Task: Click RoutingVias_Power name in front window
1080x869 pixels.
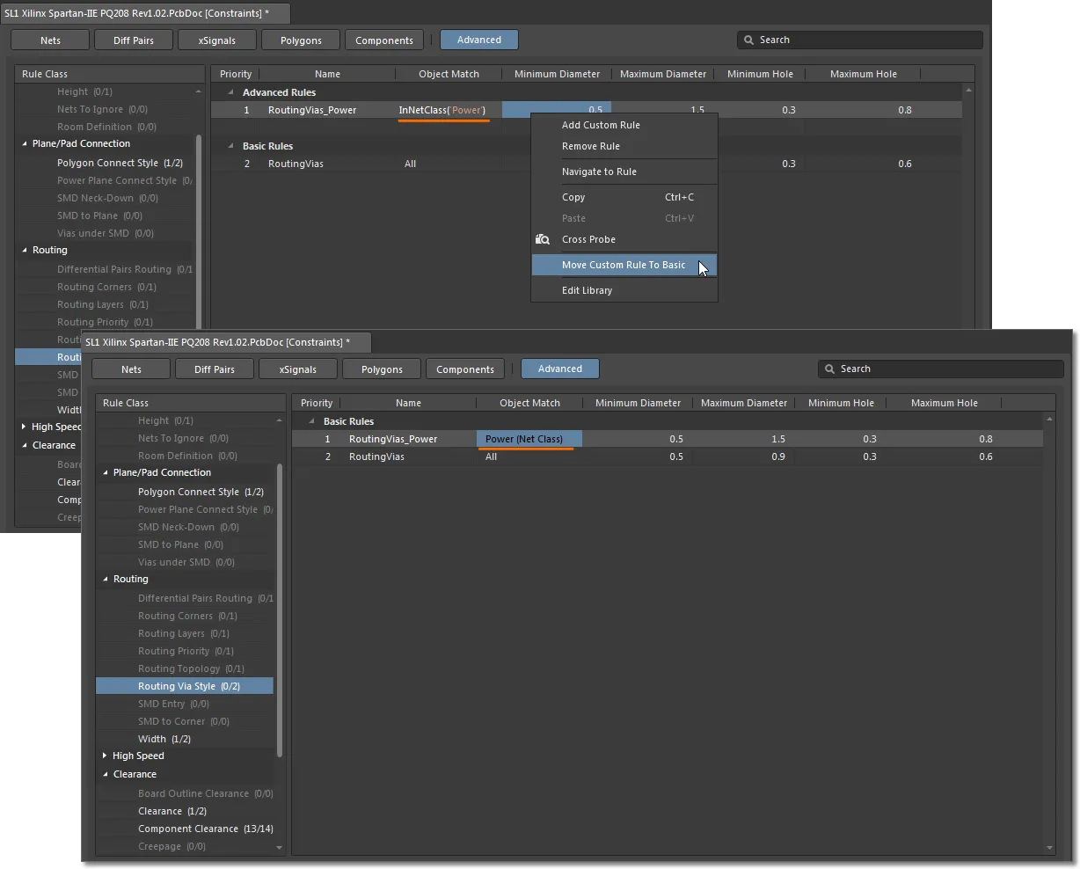Action: 393,439
